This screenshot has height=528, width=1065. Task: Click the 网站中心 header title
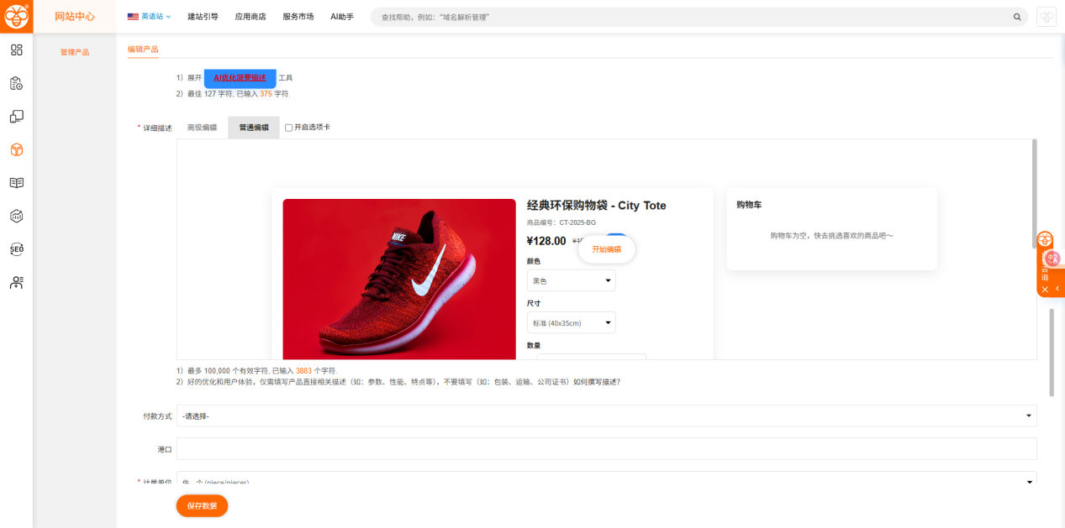(75, 17)
